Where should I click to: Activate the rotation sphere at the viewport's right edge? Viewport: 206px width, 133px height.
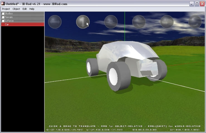195,22
